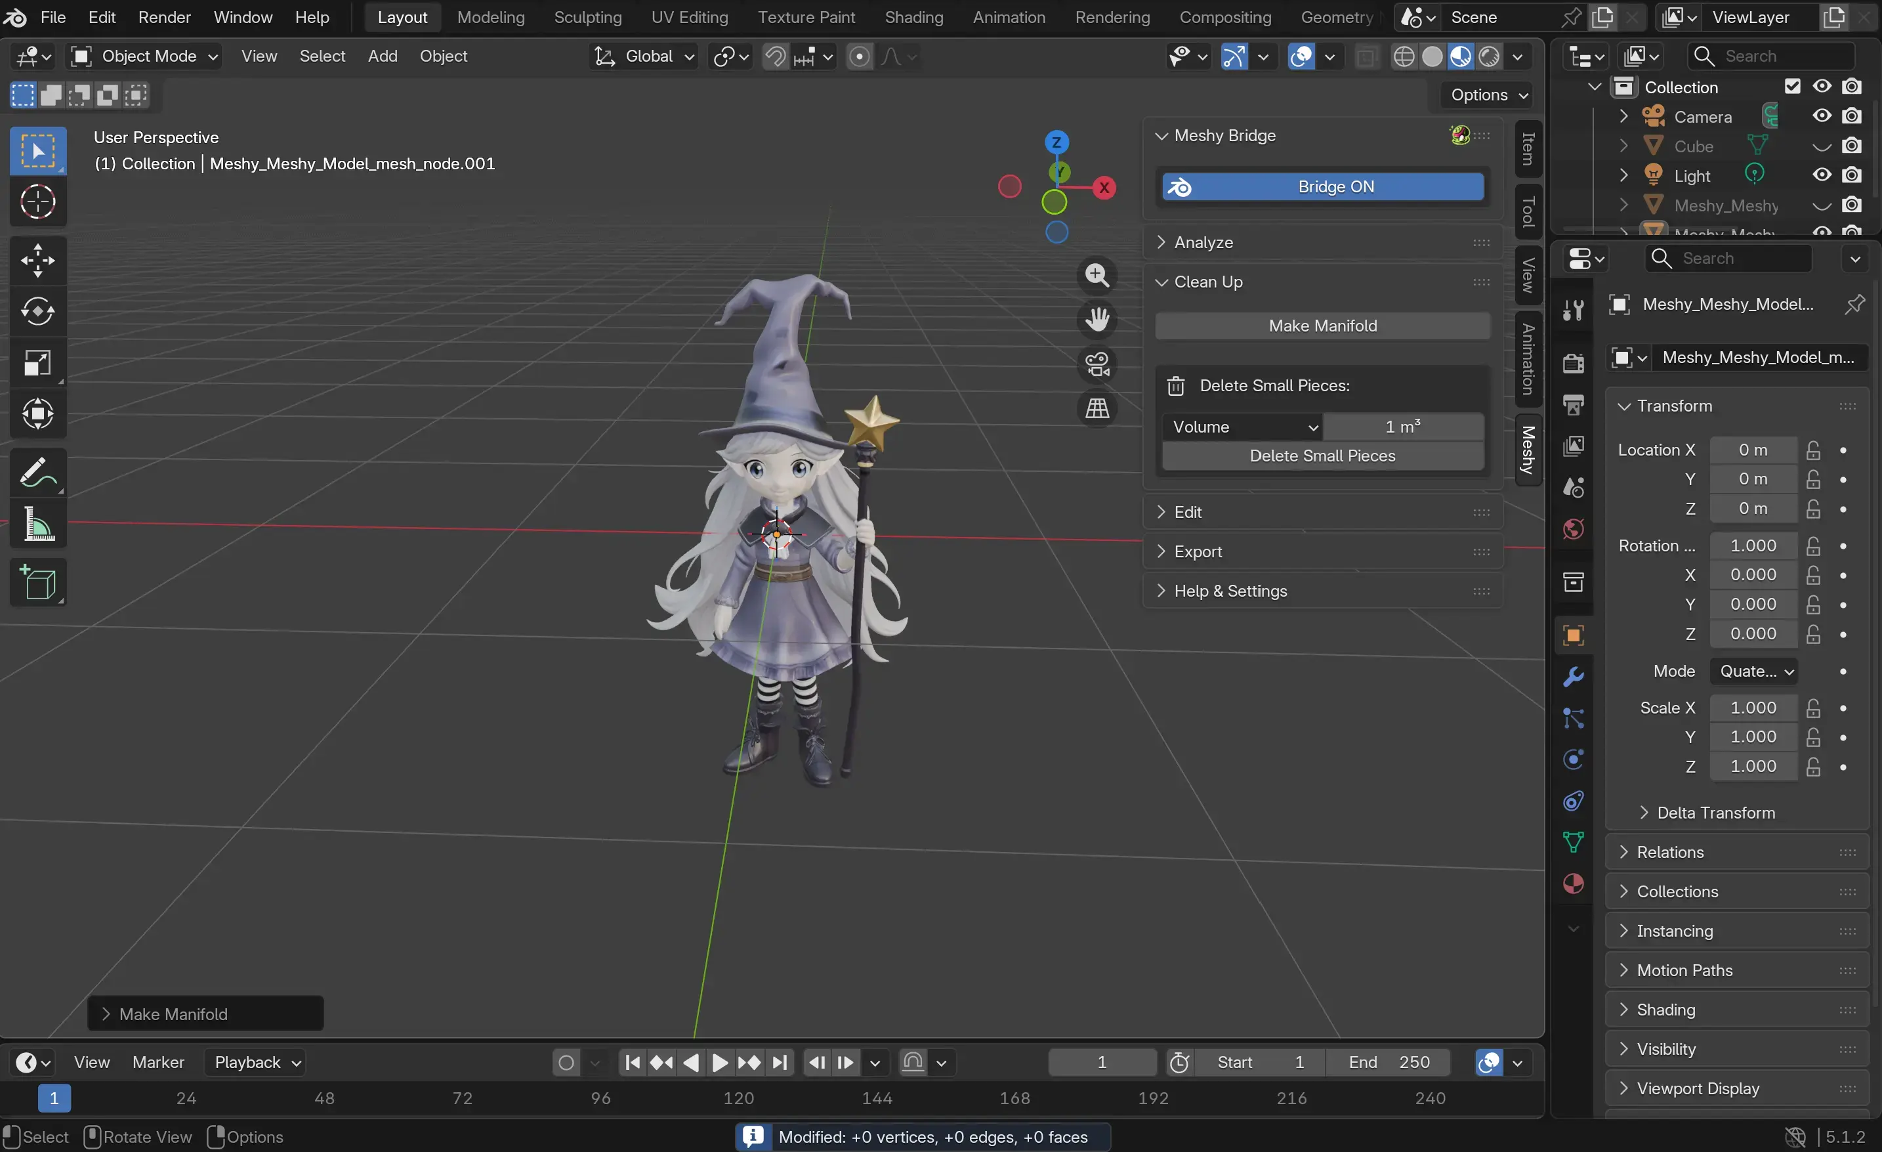The image size is (1882, 1152).
Task: Open the rotation Mode Quaternion dropdown
Action: [1753, 672]
